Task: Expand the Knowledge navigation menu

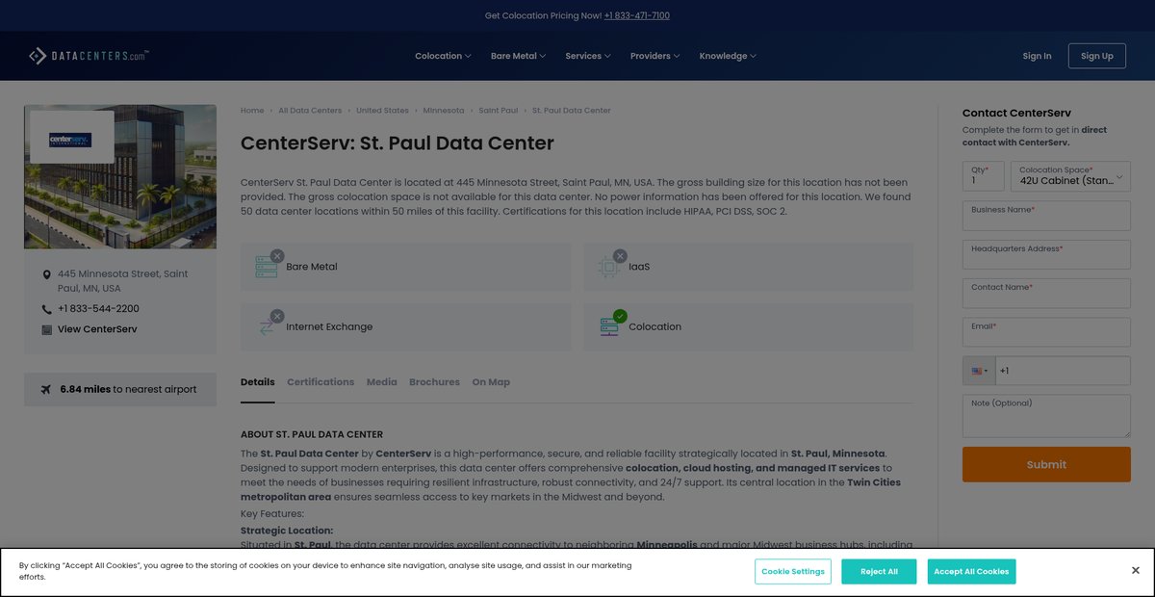Action: (728, 56)
